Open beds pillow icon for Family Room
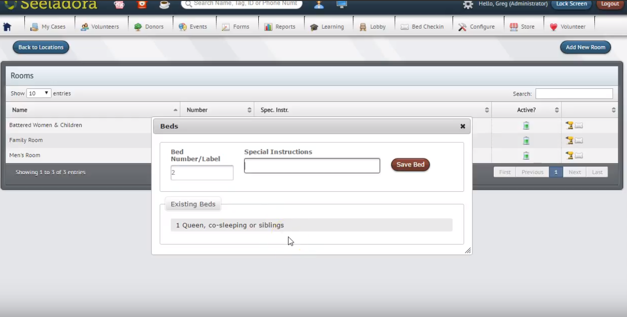627x317 pixels. click(579, 141)
